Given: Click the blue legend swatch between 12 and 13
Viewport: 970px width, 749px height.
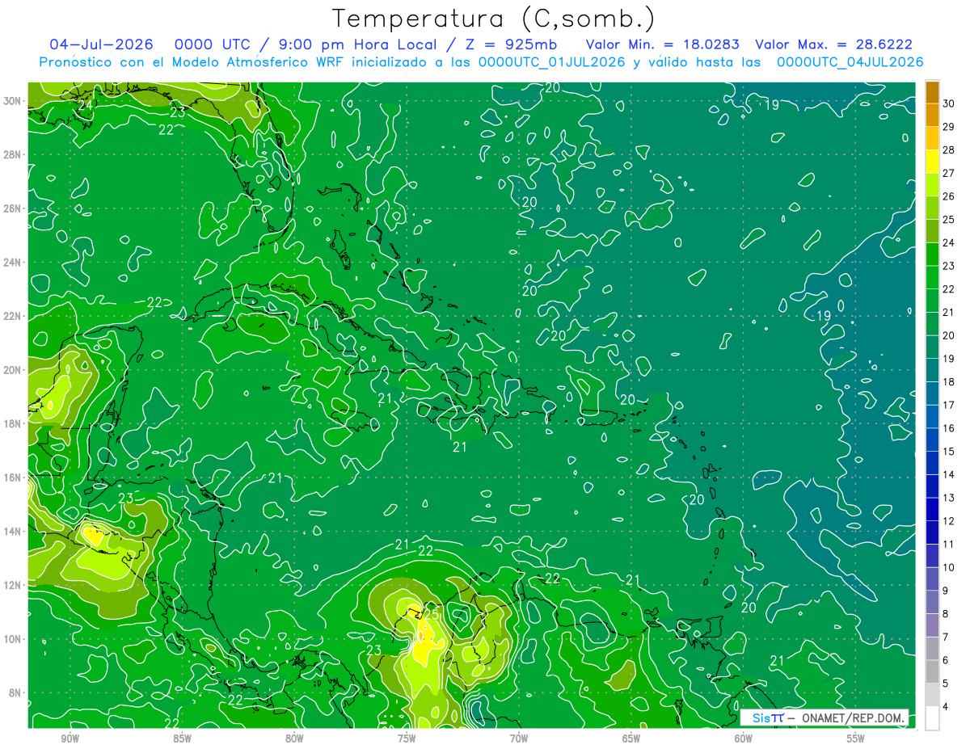Looking at the screenshot, I should 932,510.
